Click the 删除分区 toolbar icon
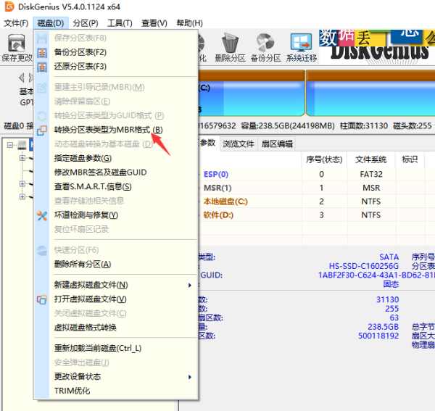 (x=231, y=46)
